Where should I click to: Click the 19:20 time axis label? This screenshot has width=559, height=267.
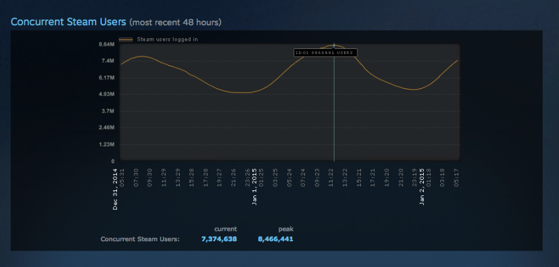pos(387,177)
